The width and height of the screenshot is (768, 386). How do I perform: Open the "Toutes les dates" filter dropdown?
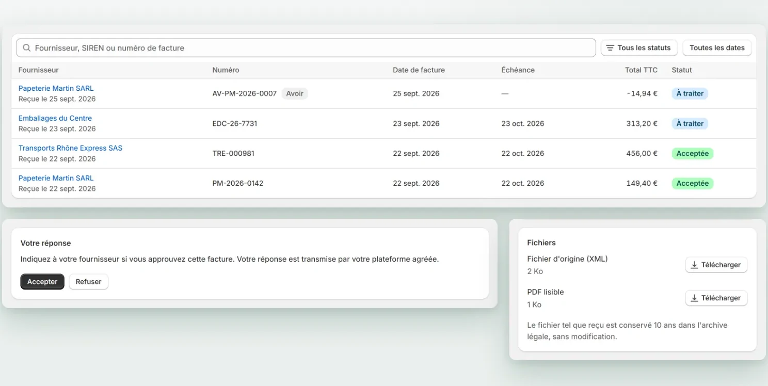(x=717, y=48)
